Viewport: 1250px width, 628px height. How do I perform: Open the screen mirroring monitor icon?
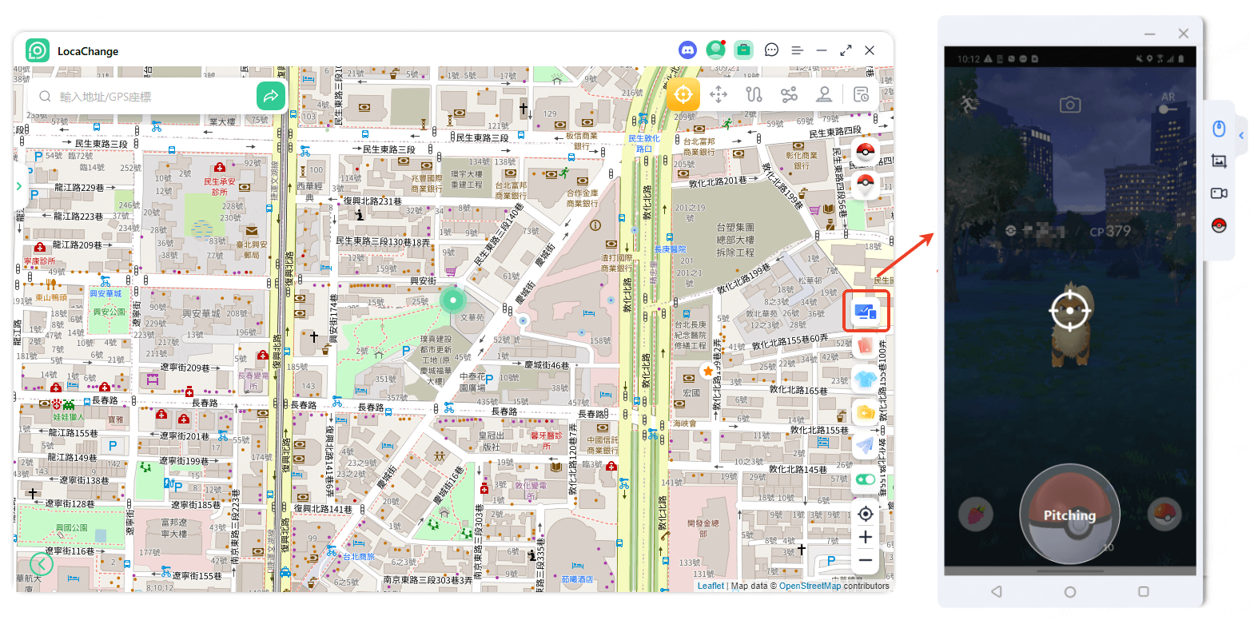[866, 312]
